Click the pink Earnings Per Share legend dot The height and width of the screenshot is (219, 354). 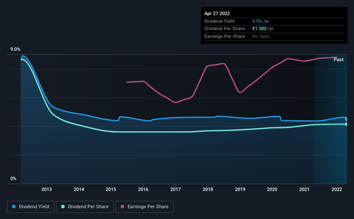click(x=122, y=206)
